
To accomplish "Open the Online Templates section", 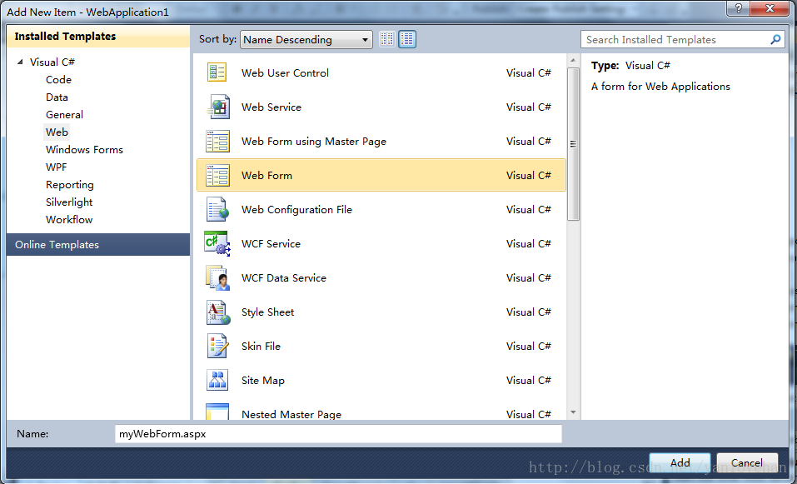I will click(x=98, y=245).
